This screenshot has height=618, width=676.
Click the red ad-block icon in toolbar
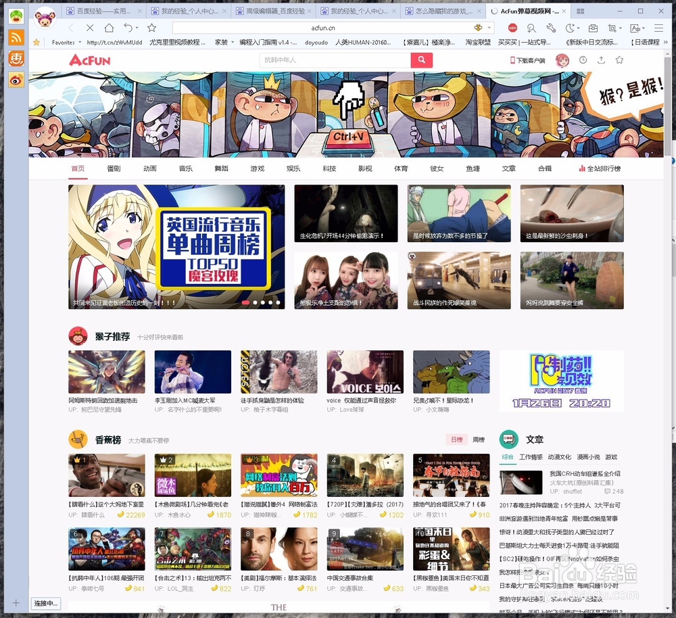(512, 28)
